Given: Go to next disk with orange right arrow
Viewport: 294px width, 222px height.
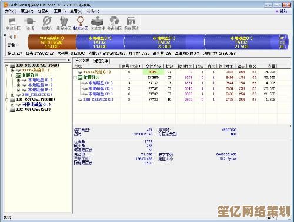Looking at the screenshot, I should click(x=15, y=37).
